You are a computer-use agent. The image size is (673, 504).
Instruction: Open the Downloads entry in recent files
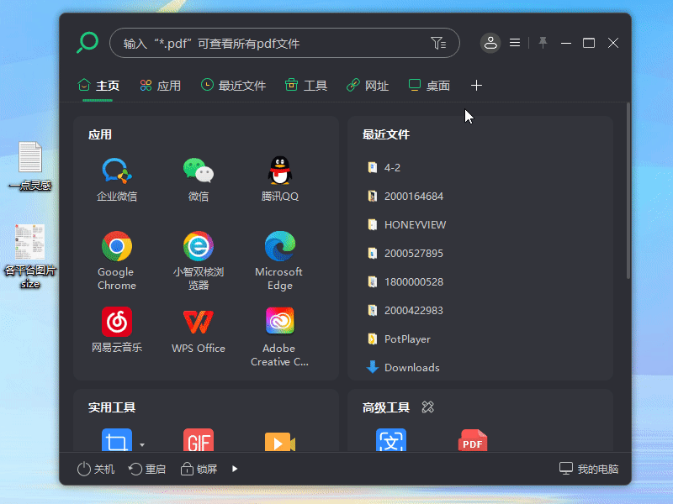[x=411, y=367]
